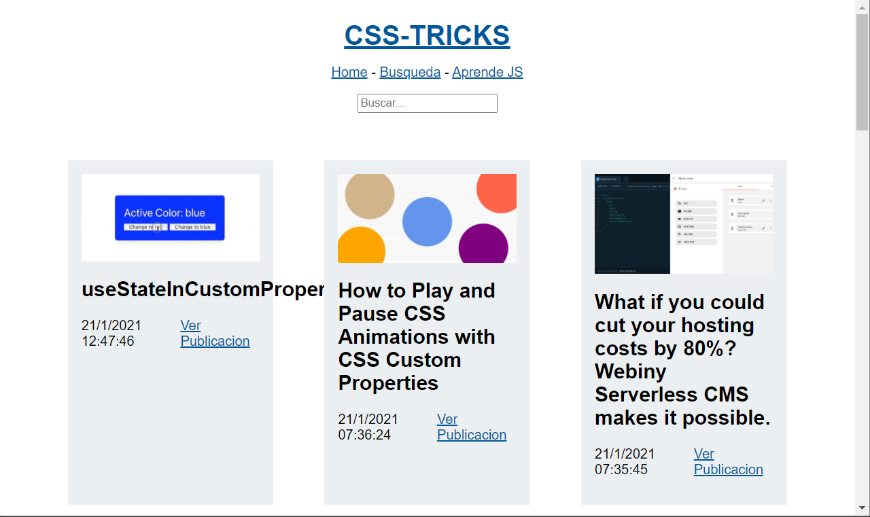Select the useStateInCustomProperties post title

click(x=203, y=289)
